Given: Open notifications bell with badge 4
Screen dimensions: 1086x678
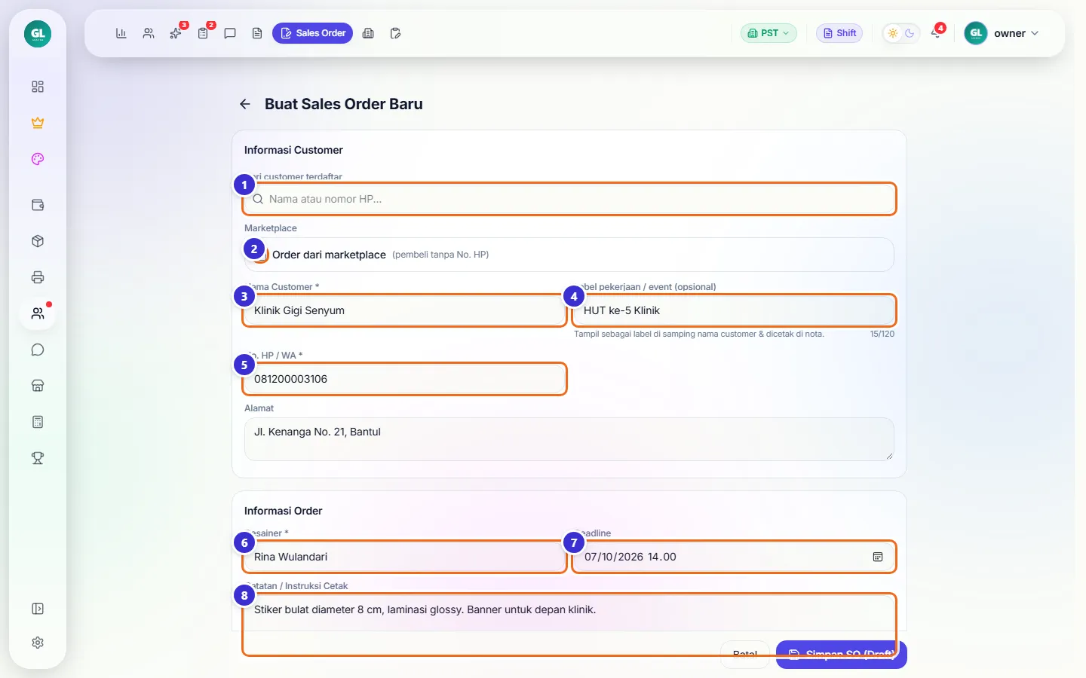Looking at the screenshot, I should 936,33.
